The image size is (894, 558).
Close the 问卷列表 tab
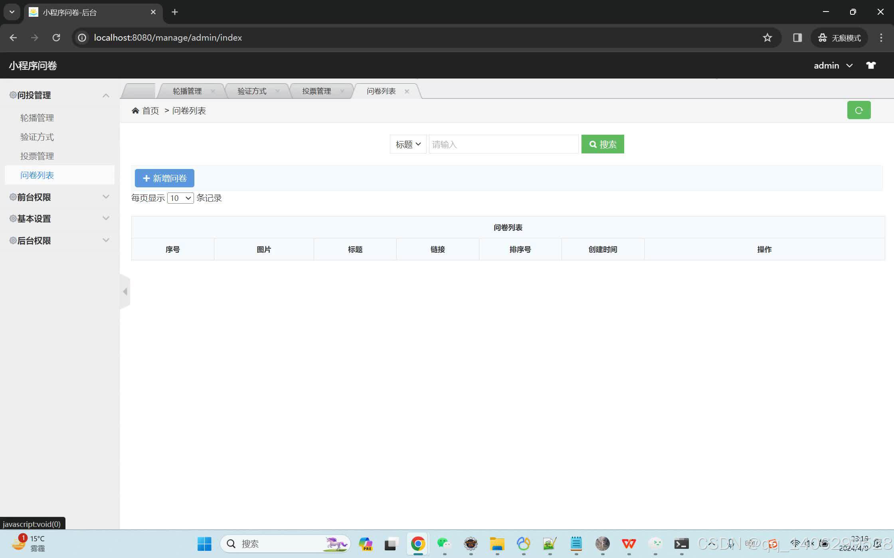(407, 91)
